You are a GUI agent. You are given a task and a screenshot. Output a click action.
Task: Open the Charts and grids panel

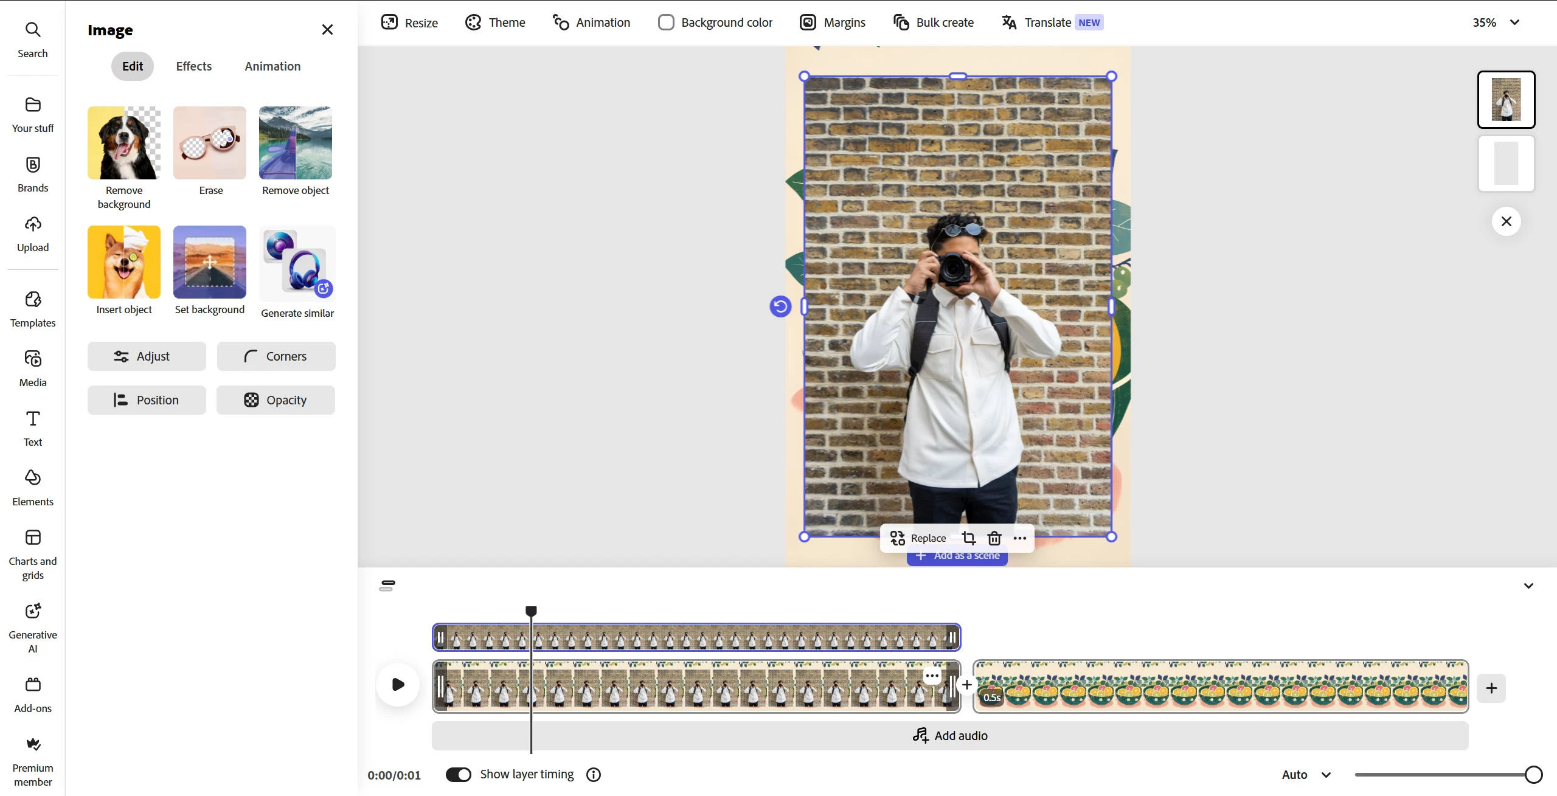33,553
